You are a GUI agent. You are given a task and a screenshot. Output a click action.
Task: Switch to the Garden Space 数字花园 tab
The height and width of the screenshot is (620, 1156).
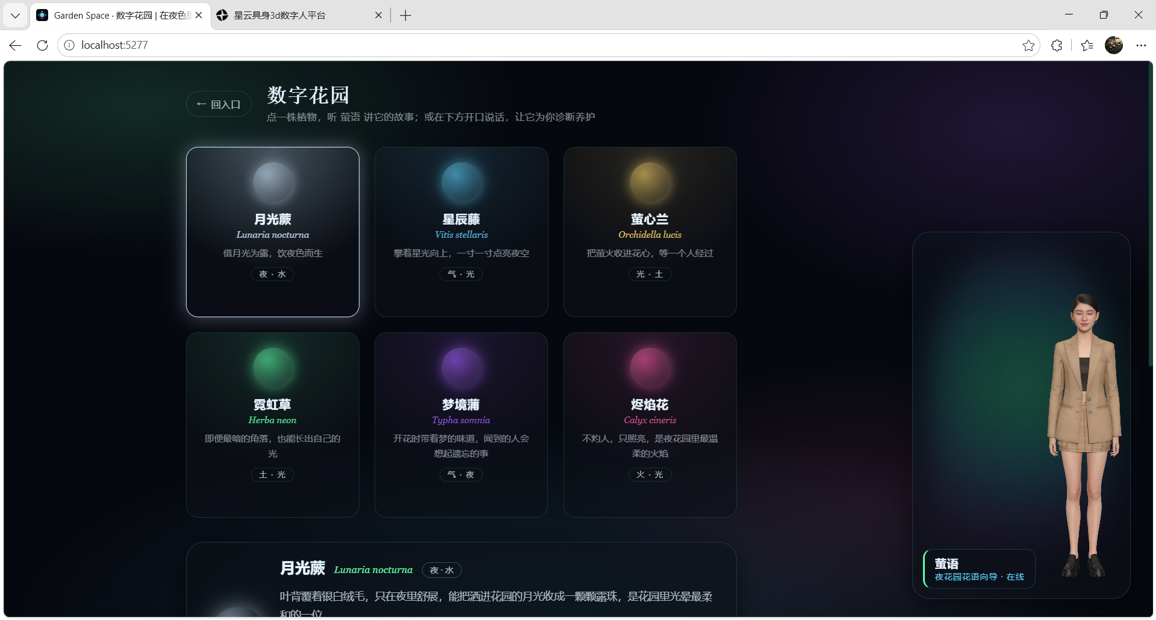click(x=122, y=16)
